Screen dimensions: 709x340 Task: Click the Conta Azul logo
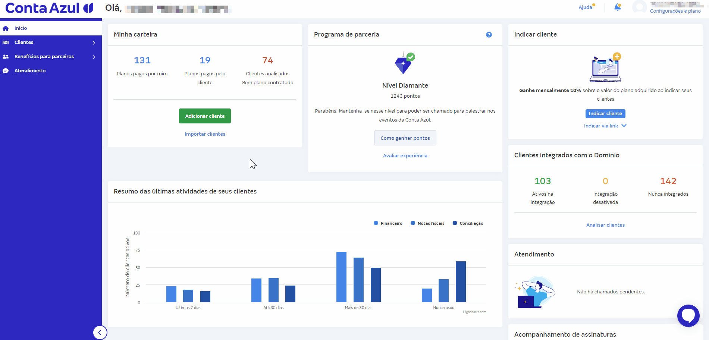49,8
